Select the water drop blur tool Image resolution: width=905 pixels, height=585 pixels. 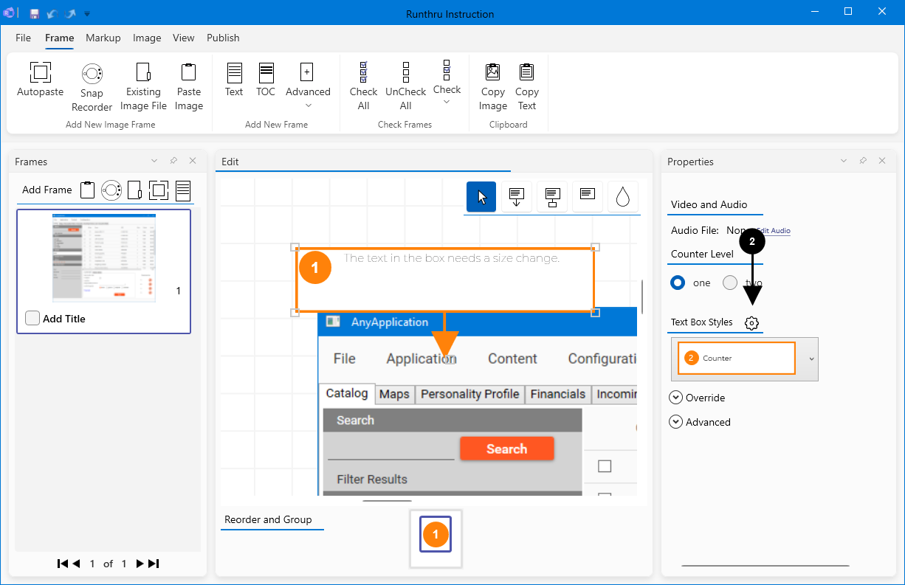622,197
